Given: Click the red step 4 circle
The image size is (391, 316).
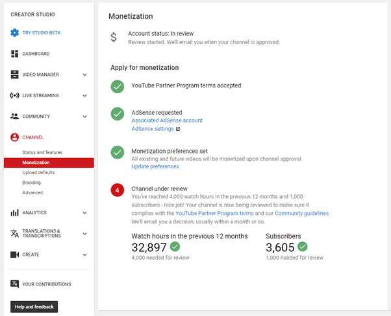Looking at the screenshot, I should click(x=117, y=190).
